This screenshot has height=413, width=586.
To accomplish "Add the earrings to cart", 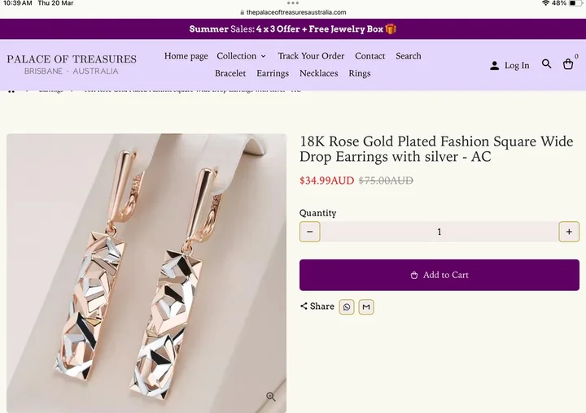I will (439, 275).
